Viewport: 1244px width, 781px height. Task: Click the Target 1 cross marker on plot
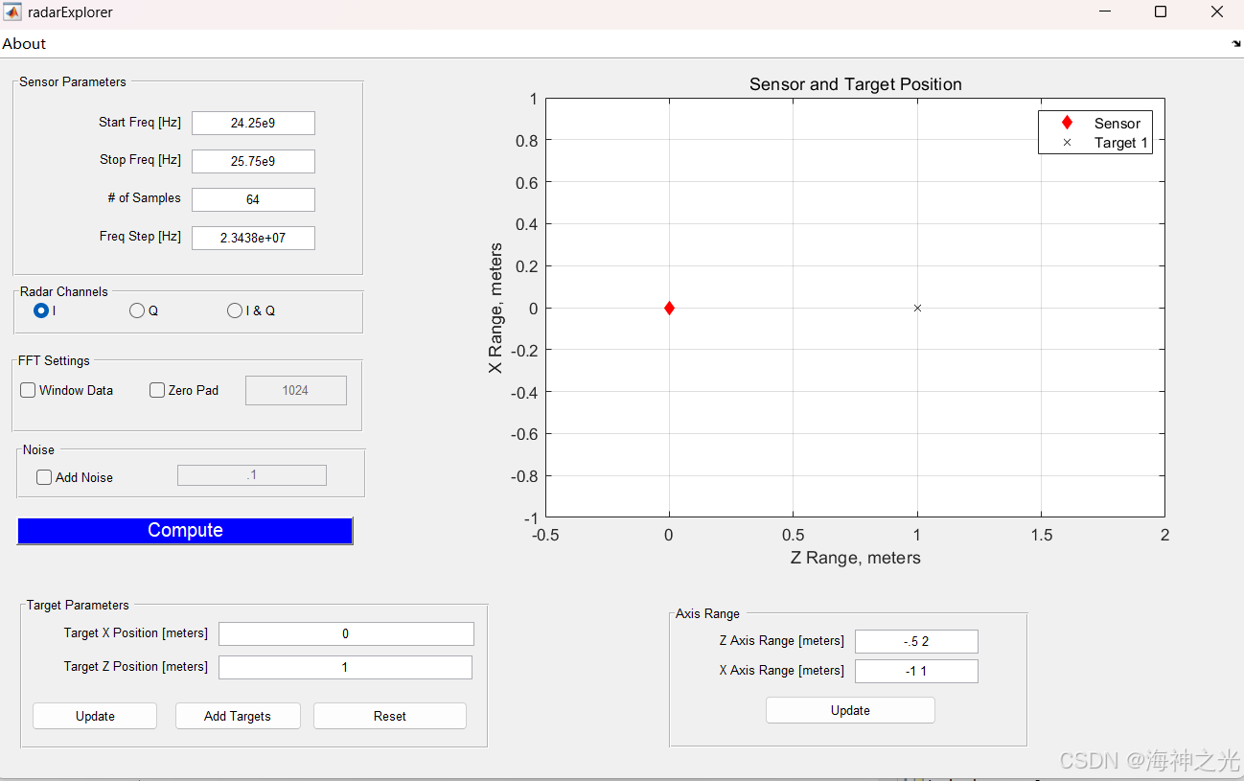pyautogui.click(x=917, y=308)
